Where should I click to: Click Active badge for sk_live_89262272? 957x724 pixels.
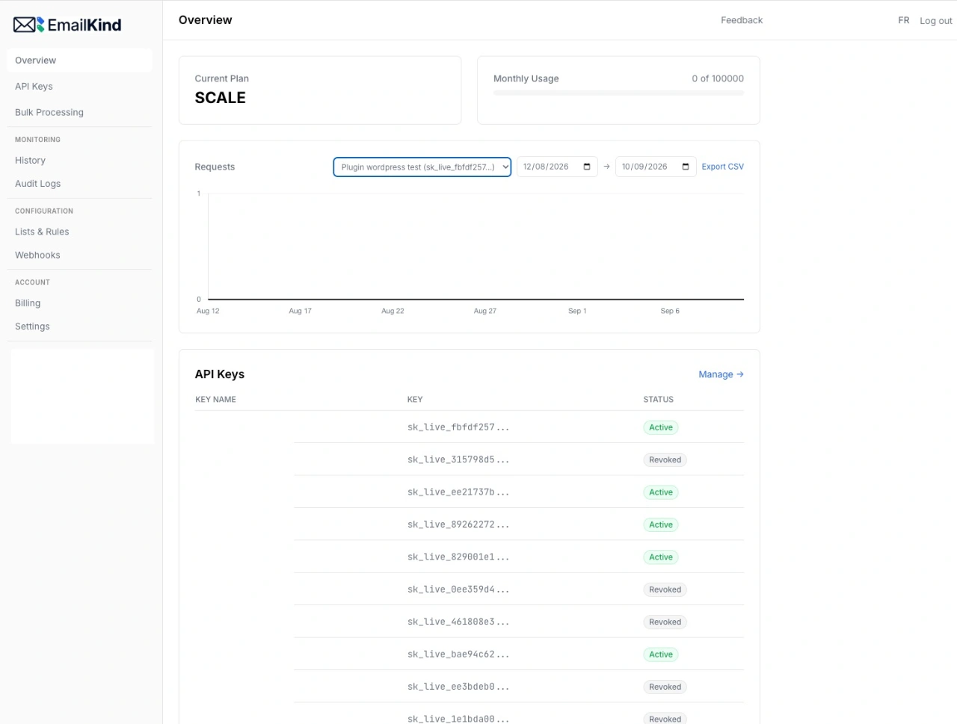(661, 525)
